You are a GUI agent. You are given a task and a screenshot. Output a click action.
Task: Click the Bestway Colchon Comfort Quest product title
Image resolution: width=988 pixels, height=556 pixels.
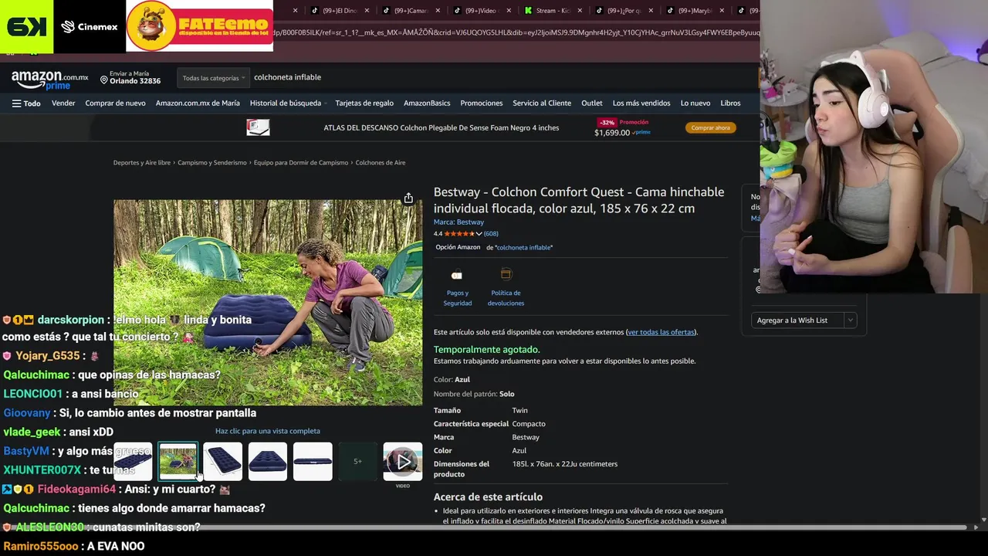(x=579, y=200)
